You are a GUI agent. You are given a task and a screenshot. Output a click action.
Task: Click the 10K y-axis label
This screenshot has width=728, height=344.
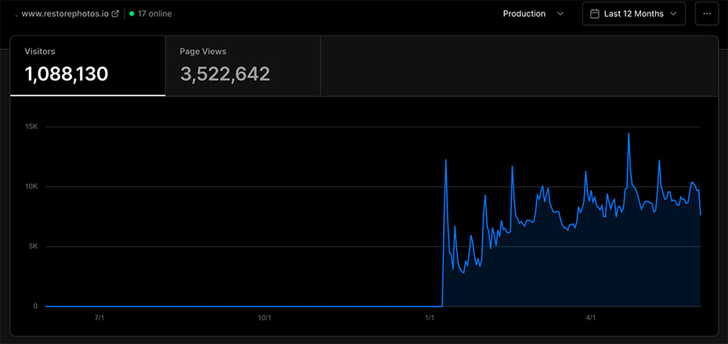(31, 187)
